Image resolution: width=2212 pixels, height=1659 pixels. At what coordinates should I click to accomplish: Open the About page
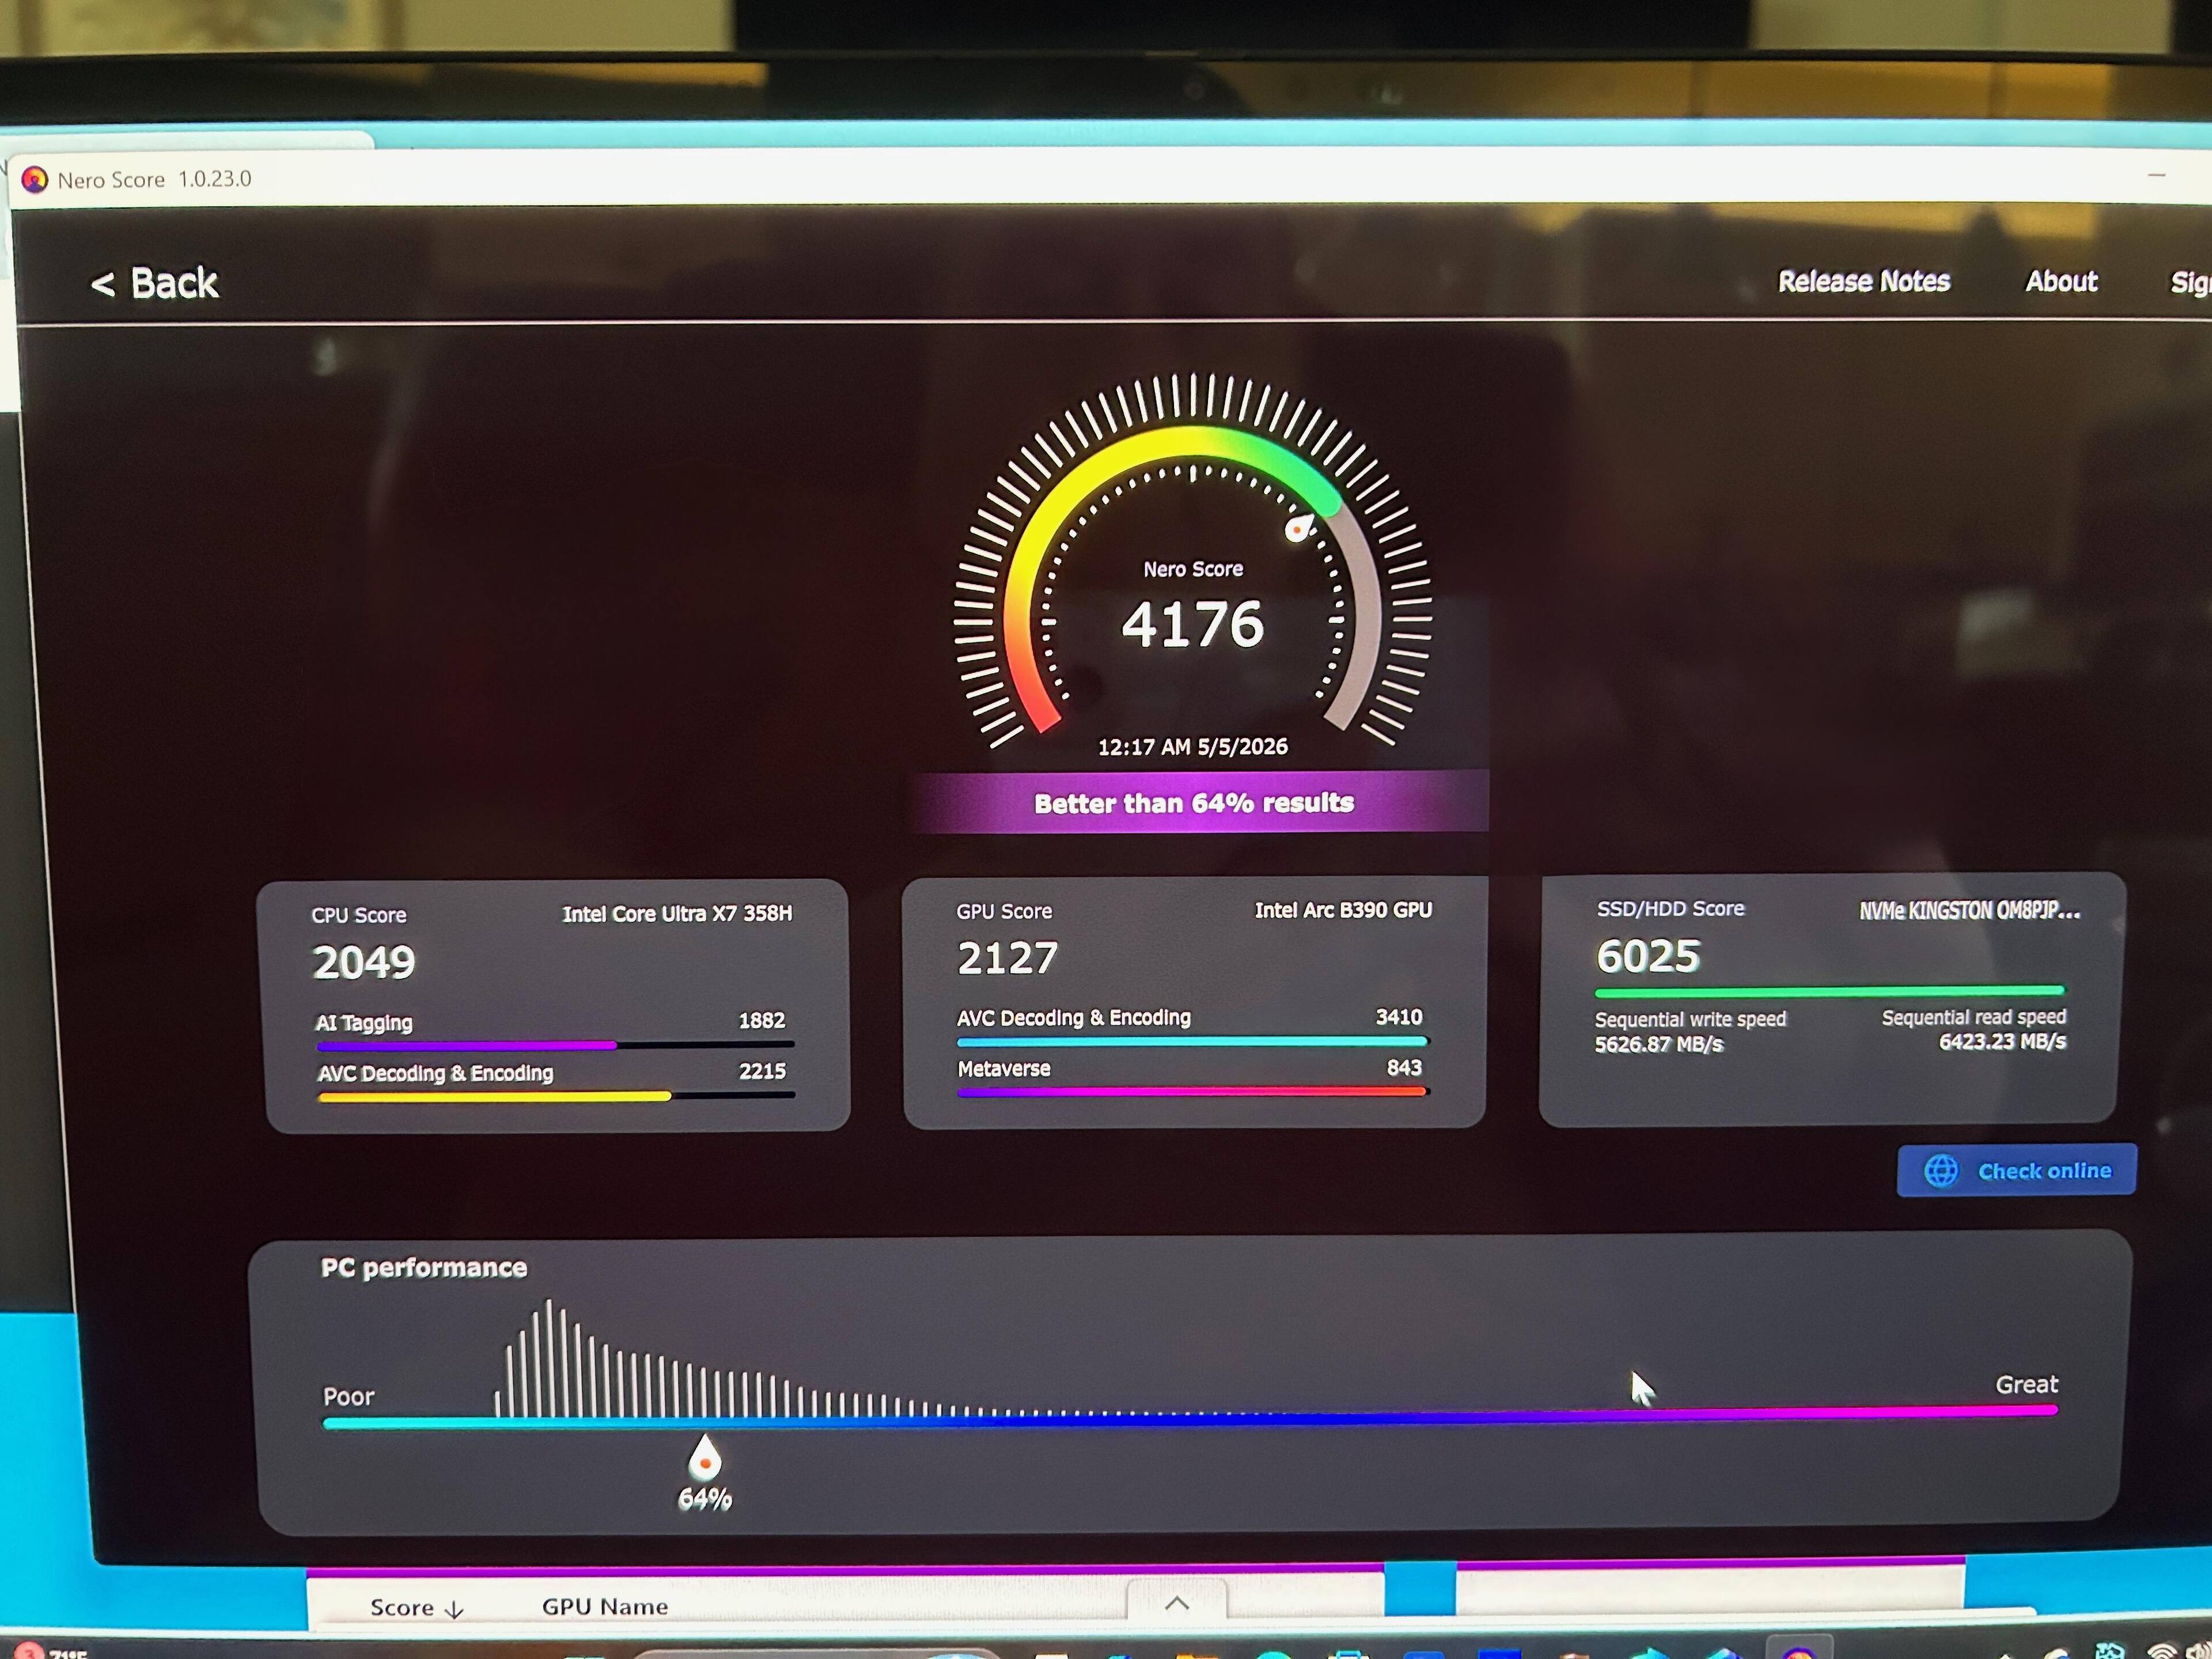pyautogui.click(x=2061, y=281)
